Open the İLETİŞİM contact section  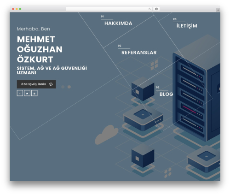click(x=187, y=26)
